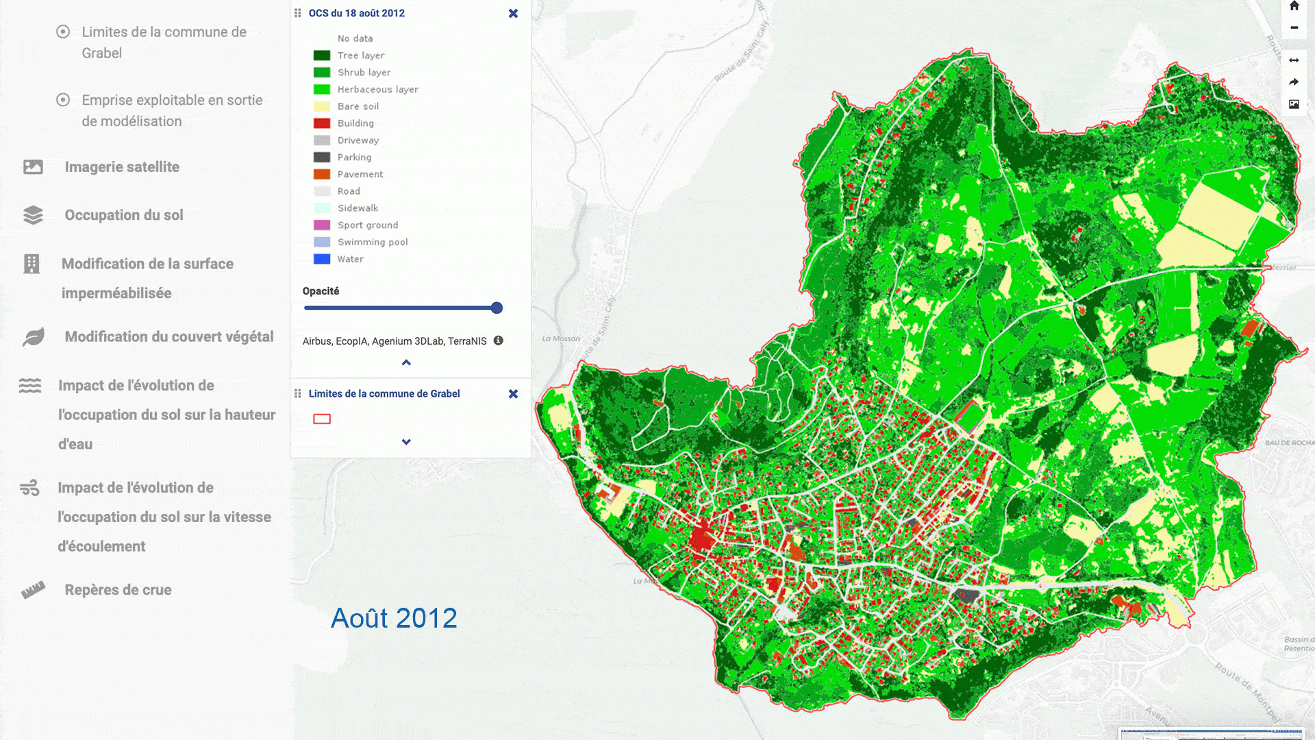The width and height of the screenshot is (1315, 740).
Task: Expand the Limites de la commune panel
Action: 406,441
